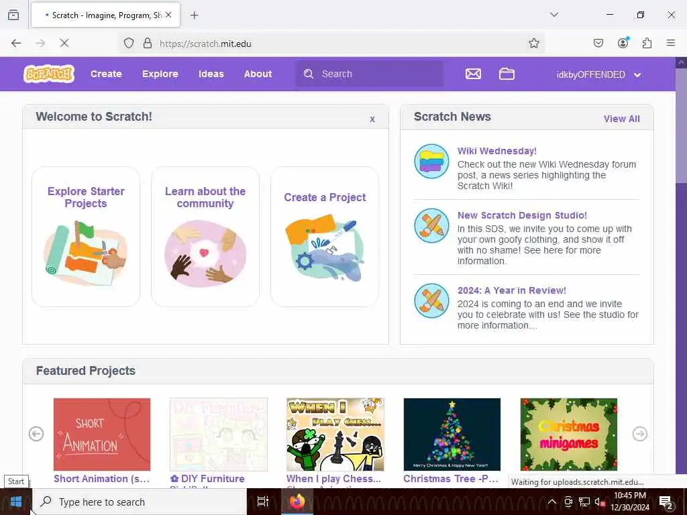Open Windows Start menu
Image resolution: width=687 pixels, height=515 pixels.
(x=16, y=502)
